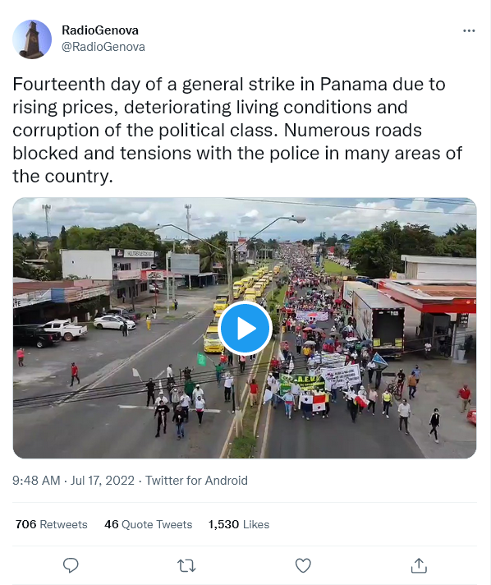View the 46 Quote Tweets list
The width and height of the screenshot is (491, 585).
click(x=149, y=524)
